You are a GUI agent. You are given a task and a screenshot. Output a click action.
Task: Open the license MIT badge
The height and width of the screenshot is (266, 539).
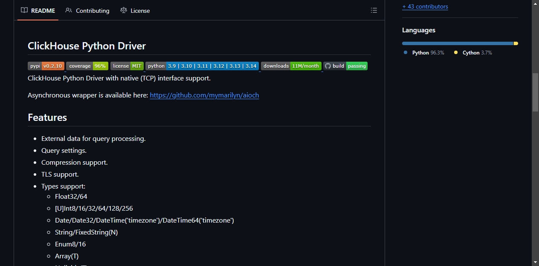click(127, 66)
